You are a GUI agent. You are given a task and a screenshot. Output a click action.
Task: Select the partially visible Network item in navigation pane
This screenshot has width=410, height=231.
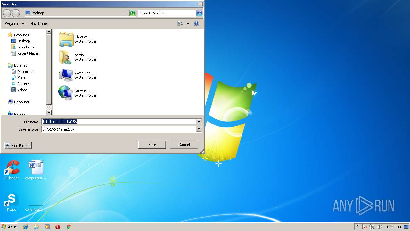pyautogui.click(x=18, y=114)
